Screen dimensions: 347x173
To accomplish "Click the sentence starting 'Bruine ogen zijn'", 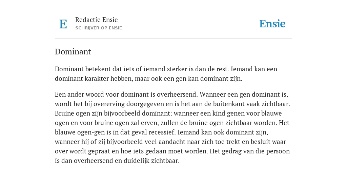I will point(168,118).
